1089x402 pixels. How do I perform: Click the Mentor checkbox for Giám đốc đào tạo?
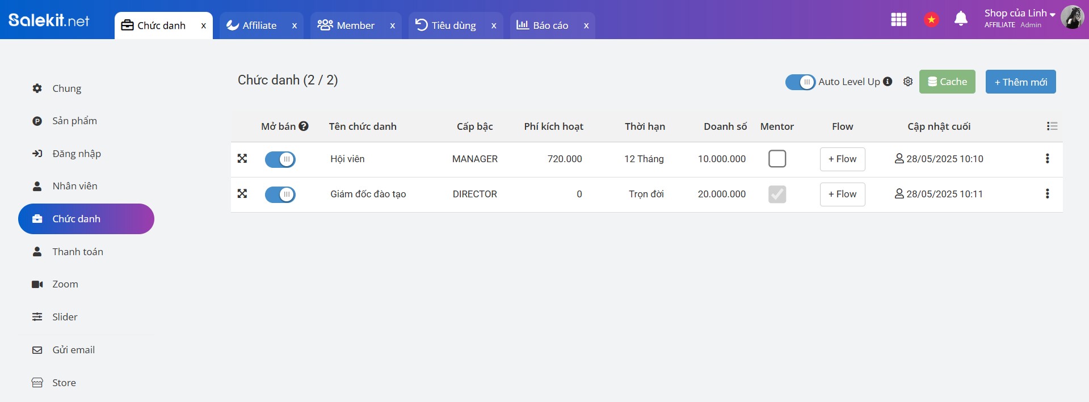777,194
